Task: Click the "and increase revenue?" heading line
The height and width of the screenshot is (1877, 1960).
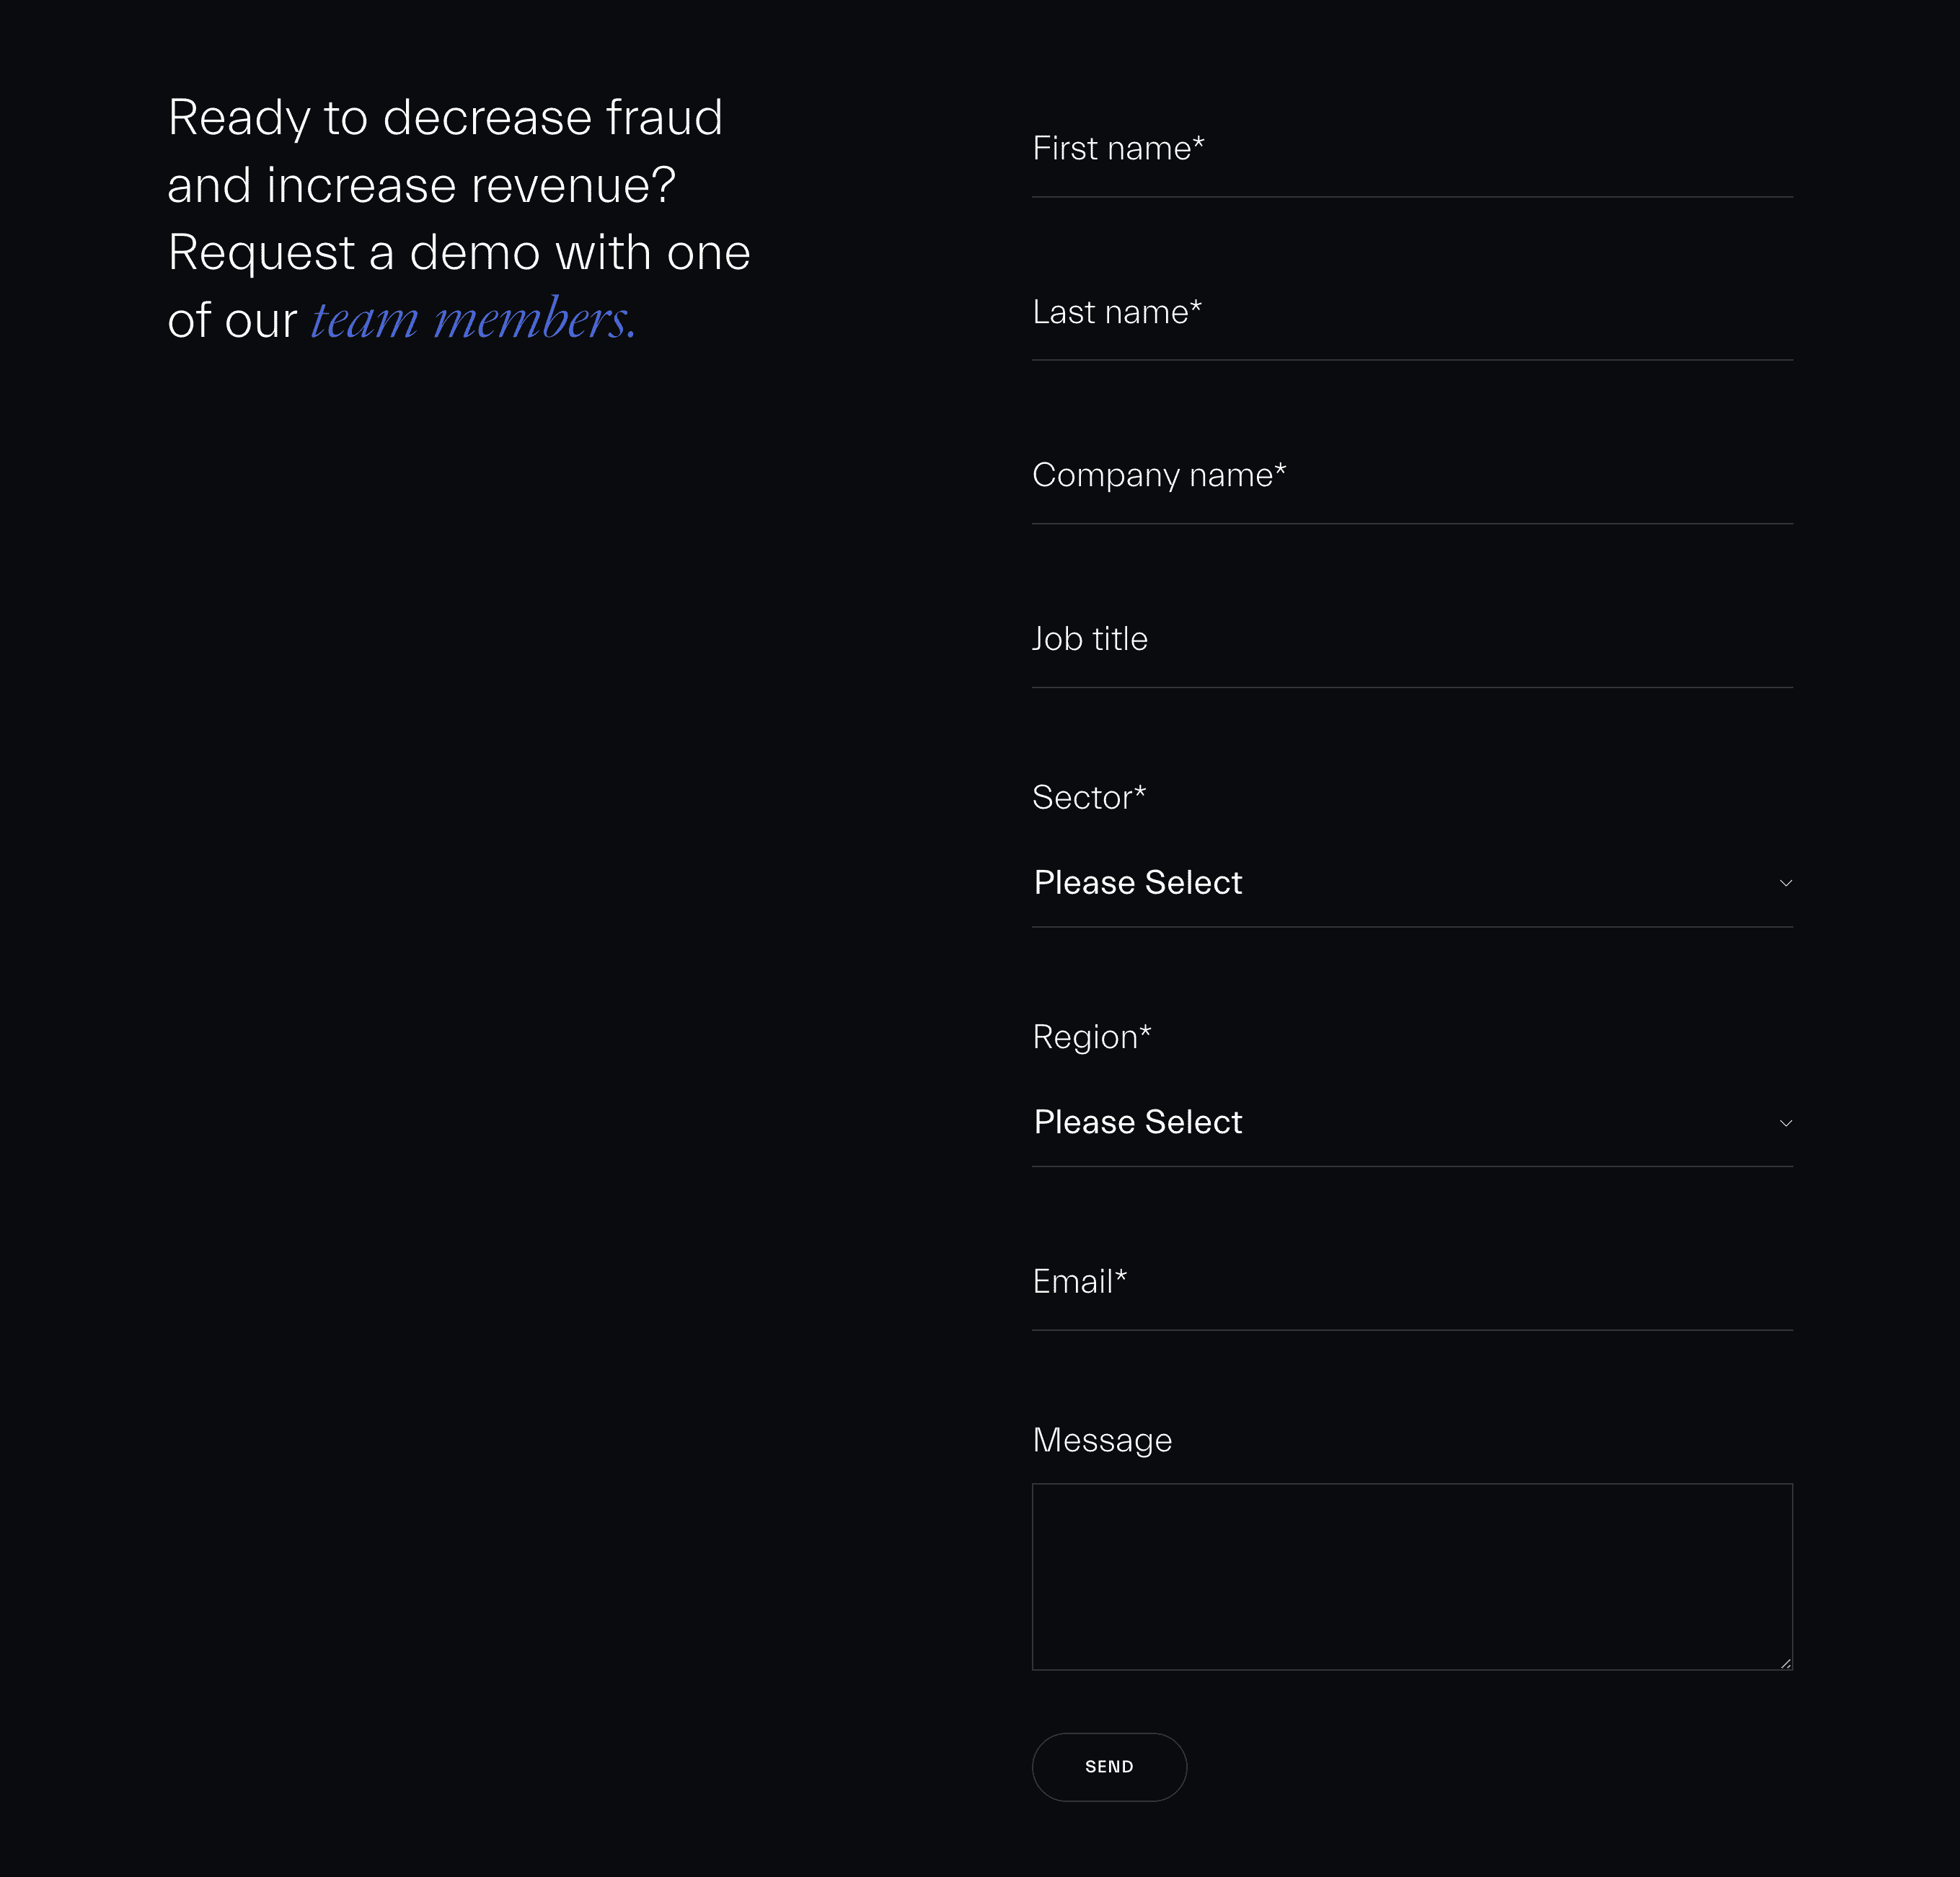Action: coord(421,185)
